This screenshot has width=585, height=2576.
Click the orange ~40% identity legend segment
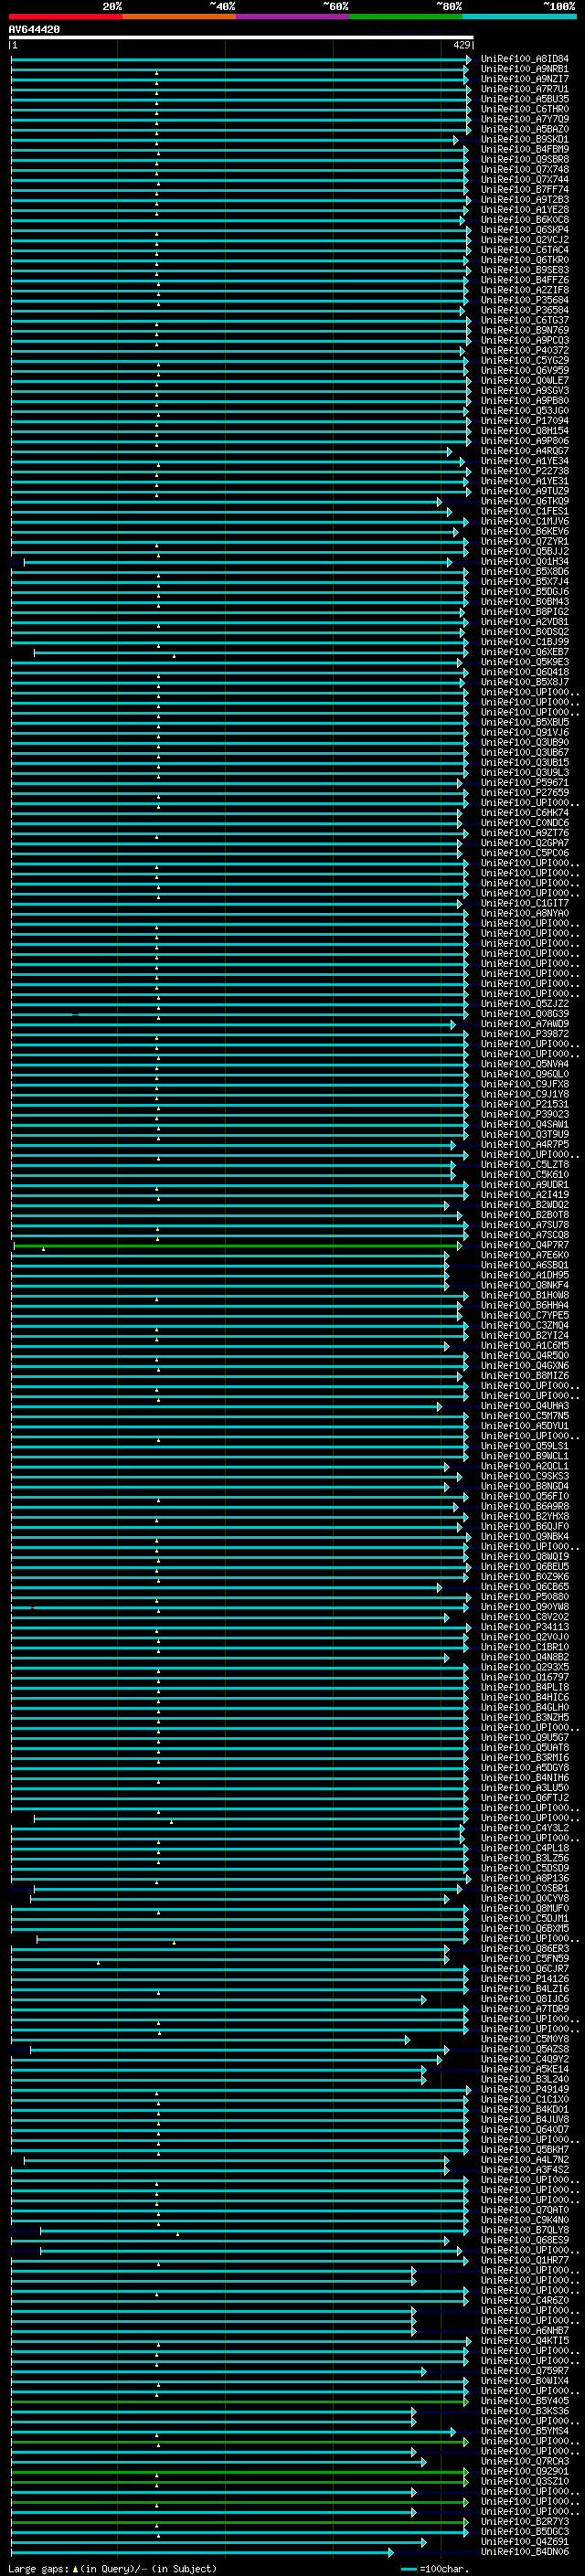click(179, 17)
